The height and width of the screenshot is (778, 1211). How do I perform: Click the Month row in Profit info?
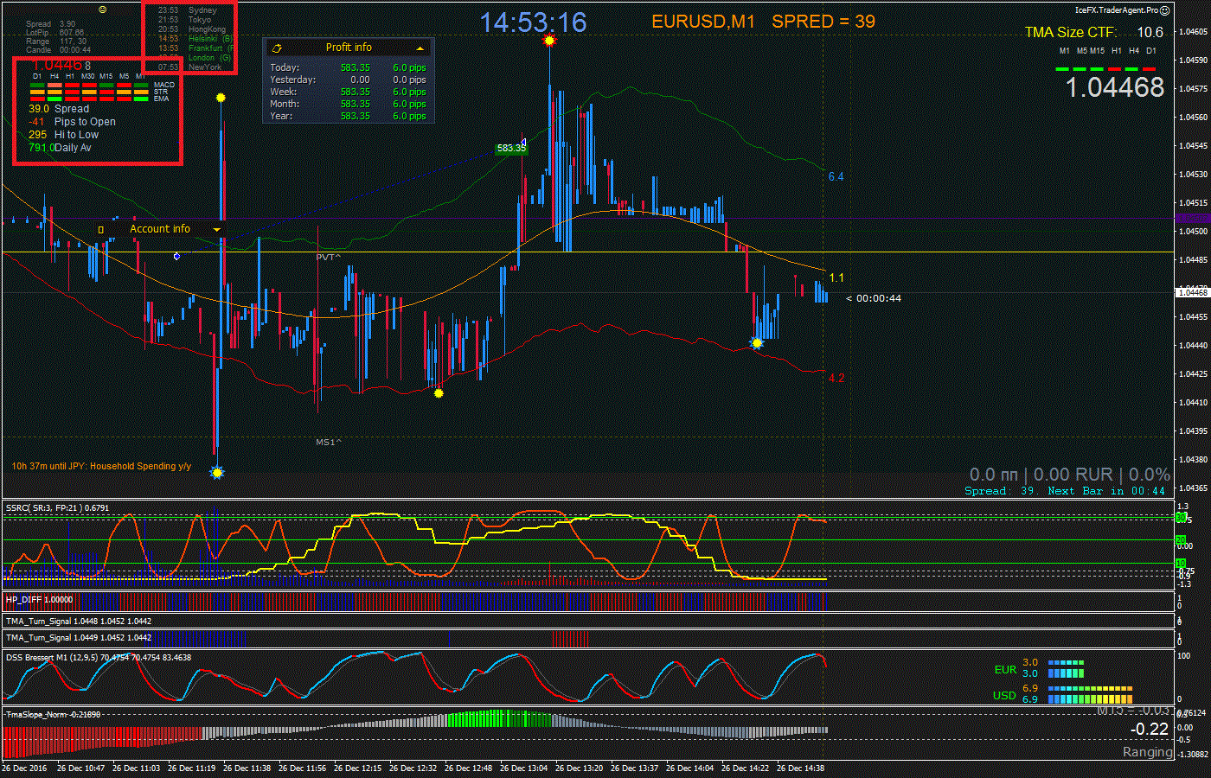[x=348, y=104]
